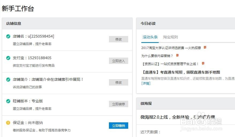Image resolution: width=235 pixels, height=137 pixels.
Task: Open 【资质认证】一站式资质管理平台上线 headline
Action: (170, 64)
